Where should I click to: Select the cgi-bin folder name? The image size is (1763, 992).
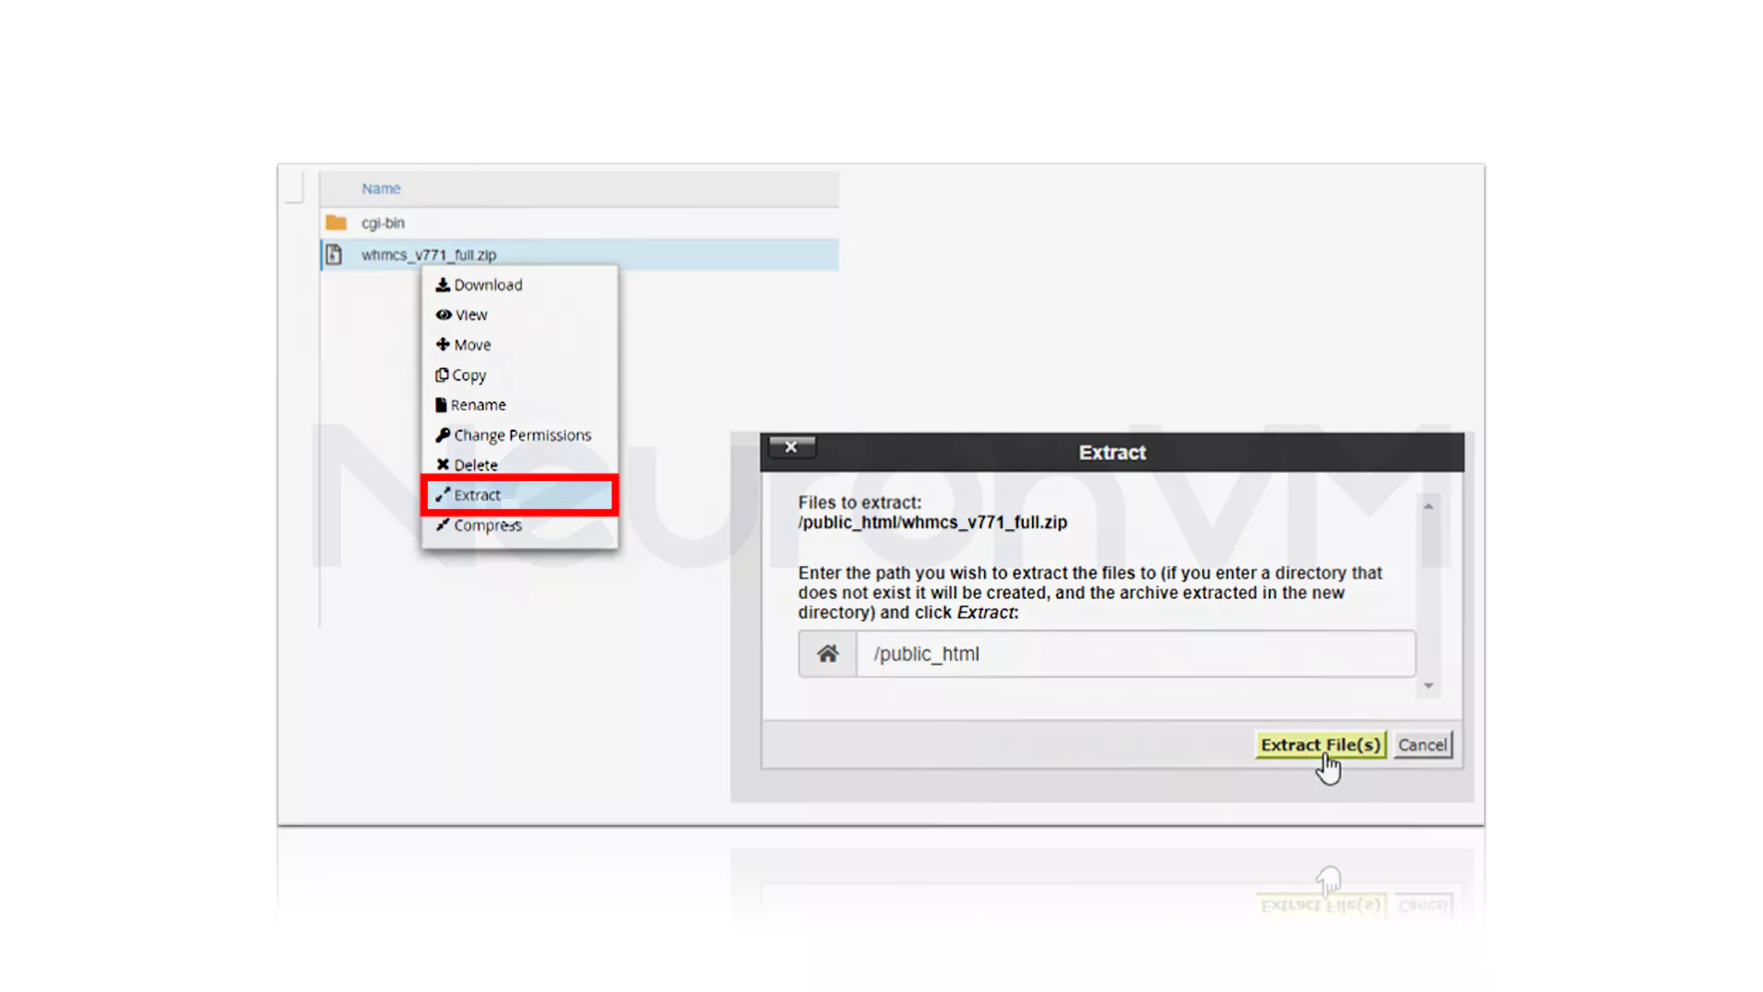[383, 223]
